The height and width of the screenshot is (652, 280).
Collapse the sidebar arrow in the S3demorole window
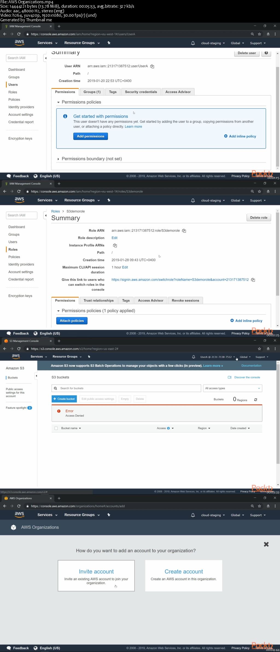[45, 216]
